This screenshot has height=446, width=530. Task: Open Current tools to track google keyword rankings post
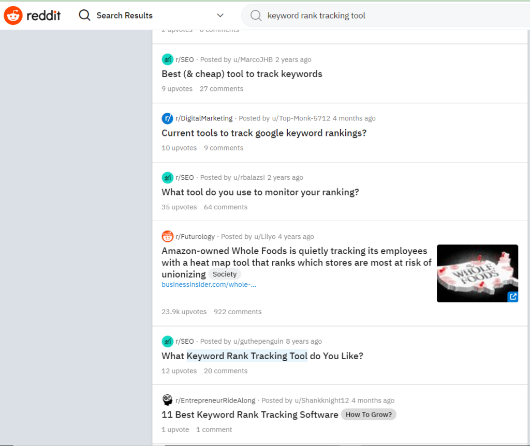264,133
